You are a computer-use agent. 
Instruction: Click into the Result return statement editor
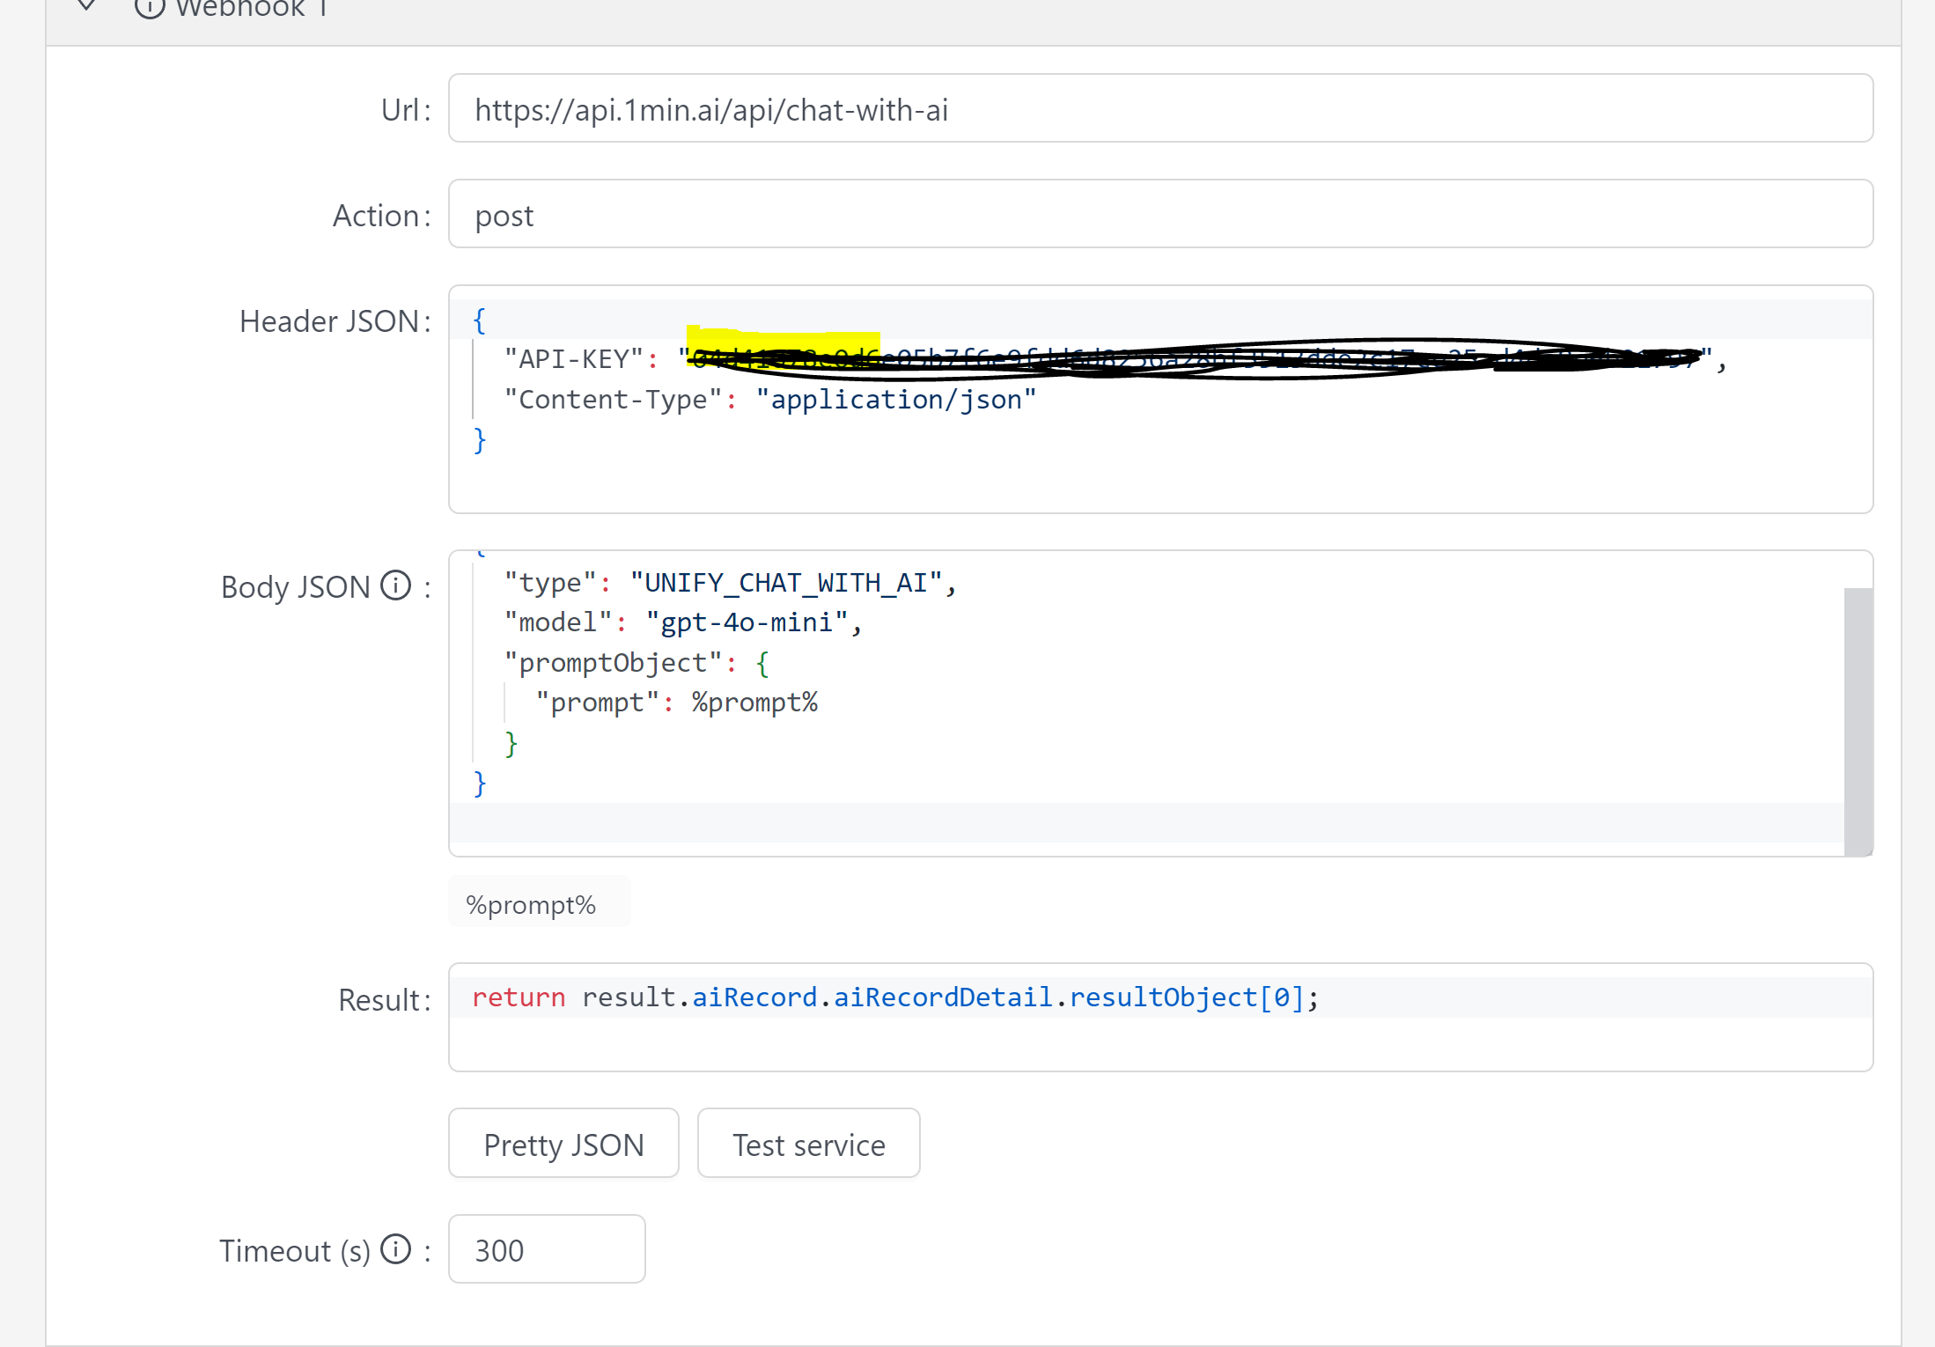894,997
